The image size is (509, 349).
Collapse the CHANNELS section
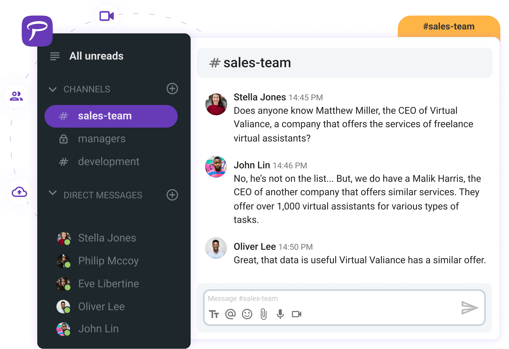tap(52, 89)
